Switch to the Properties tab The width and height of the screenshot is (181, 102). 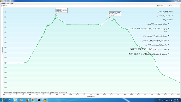[x=3, y=3]
